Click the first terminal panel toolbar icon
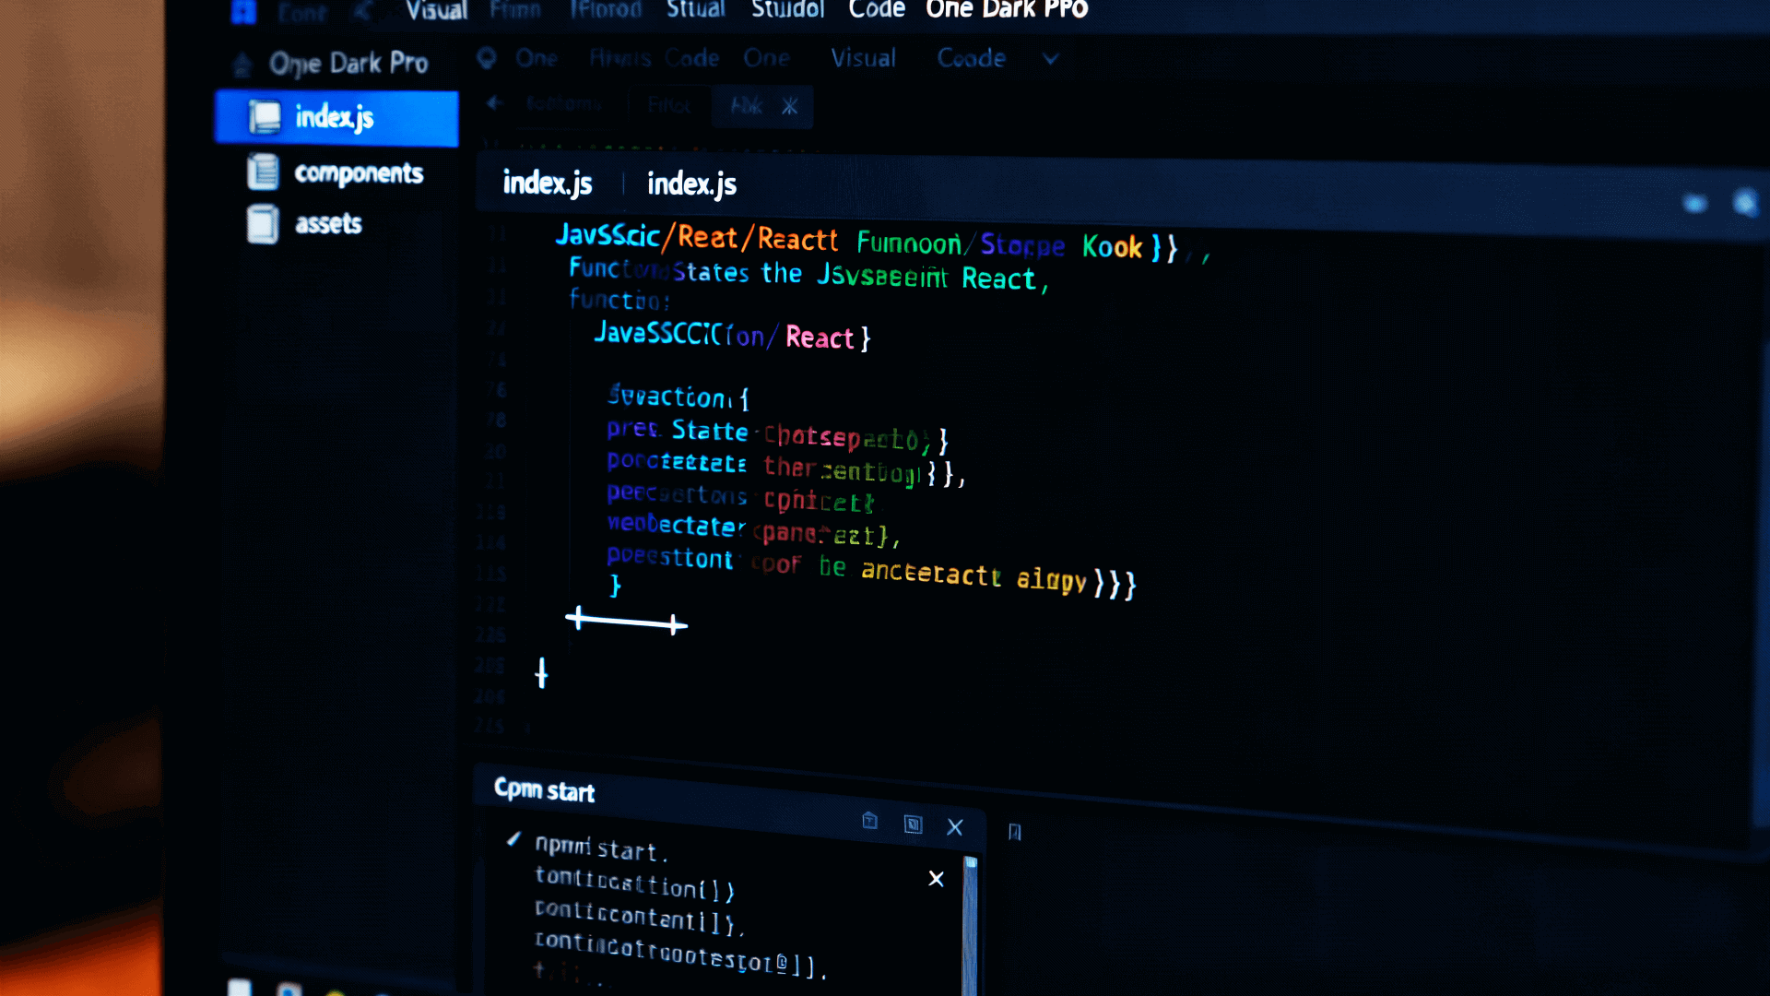Viewport: 1770px width, 996px height. point(869,821)
